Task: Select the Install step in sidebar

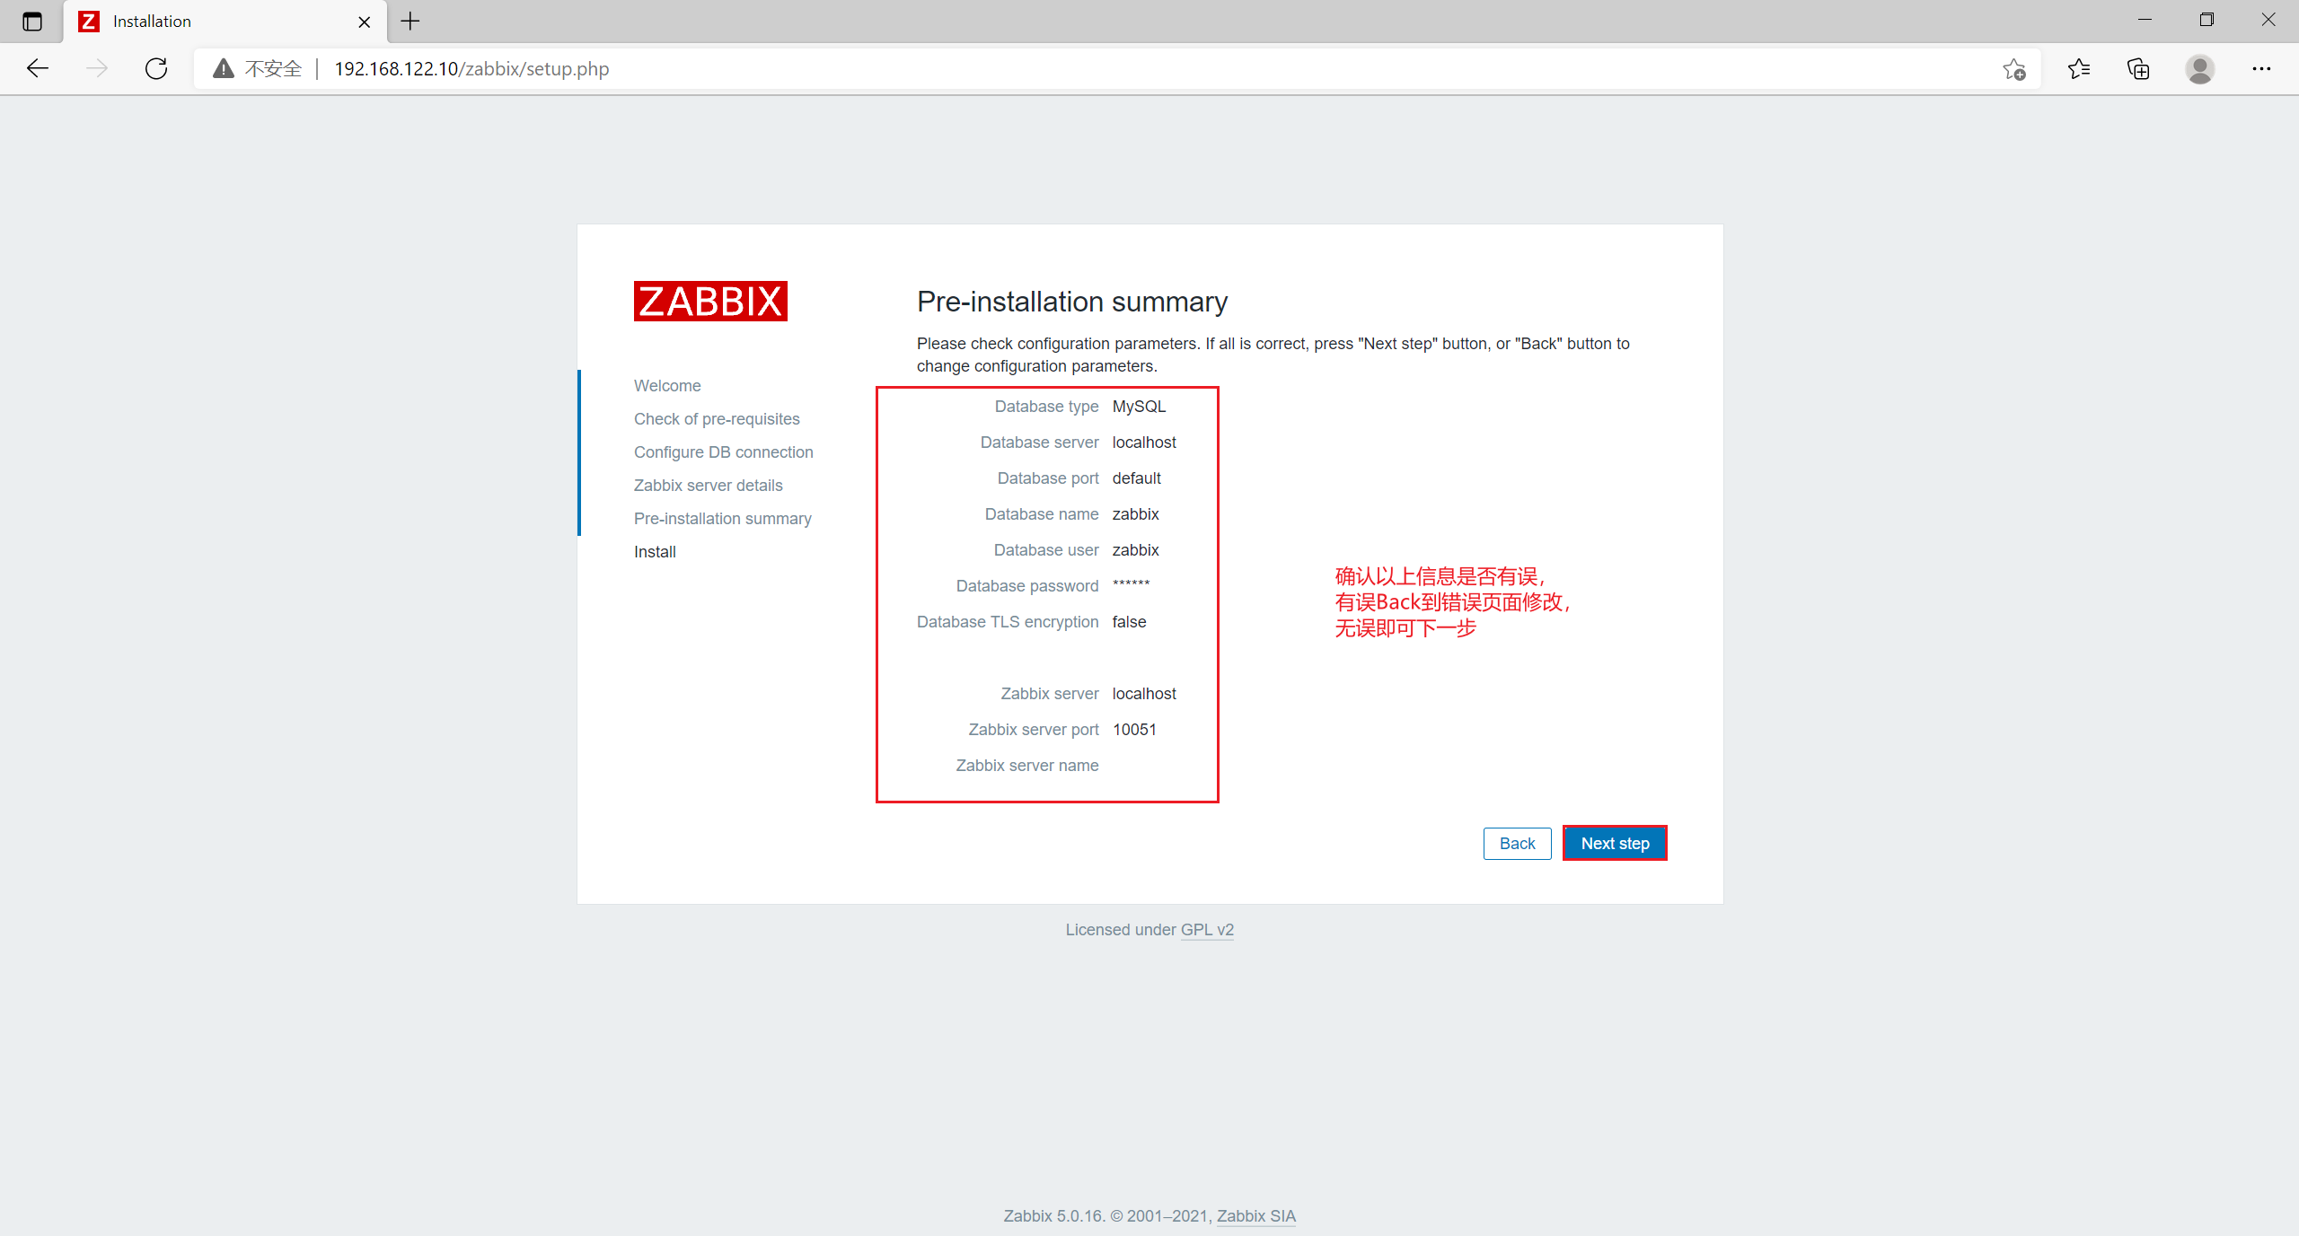Action: [x=655, y=552]
